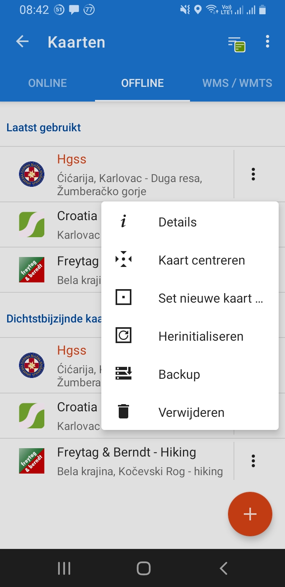Select Verwijderen to delete the map
The height and width of the screenshot is (587, 285).
tap(191, 412)
